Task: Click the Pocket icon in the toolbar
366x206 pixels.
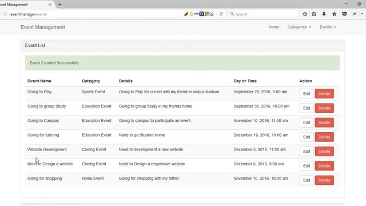Action: tap(344, 14)
